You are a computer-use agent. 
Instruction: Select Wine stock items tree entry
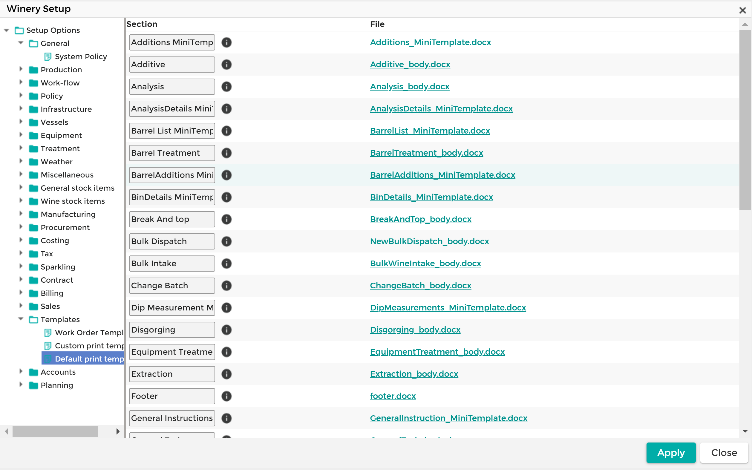click(73, 201)
